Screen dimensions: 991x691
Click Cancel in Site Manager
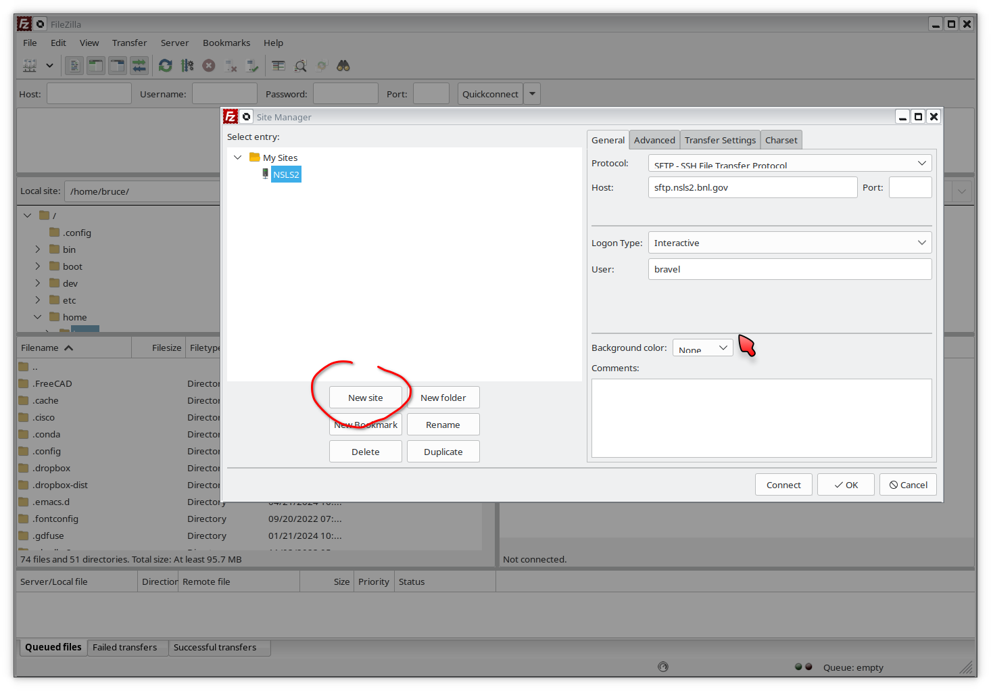[908, 485]
